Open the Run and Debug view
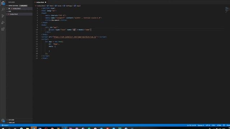Image resolution: width=230 pixels, height=129 pixels. click(3, 23)
